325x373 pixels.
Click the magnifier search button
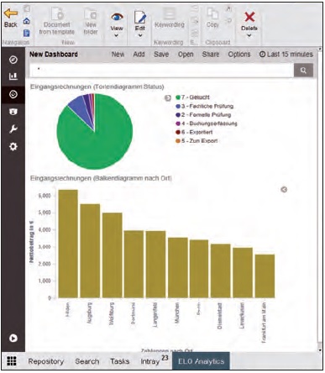click(x=303, y=71)
